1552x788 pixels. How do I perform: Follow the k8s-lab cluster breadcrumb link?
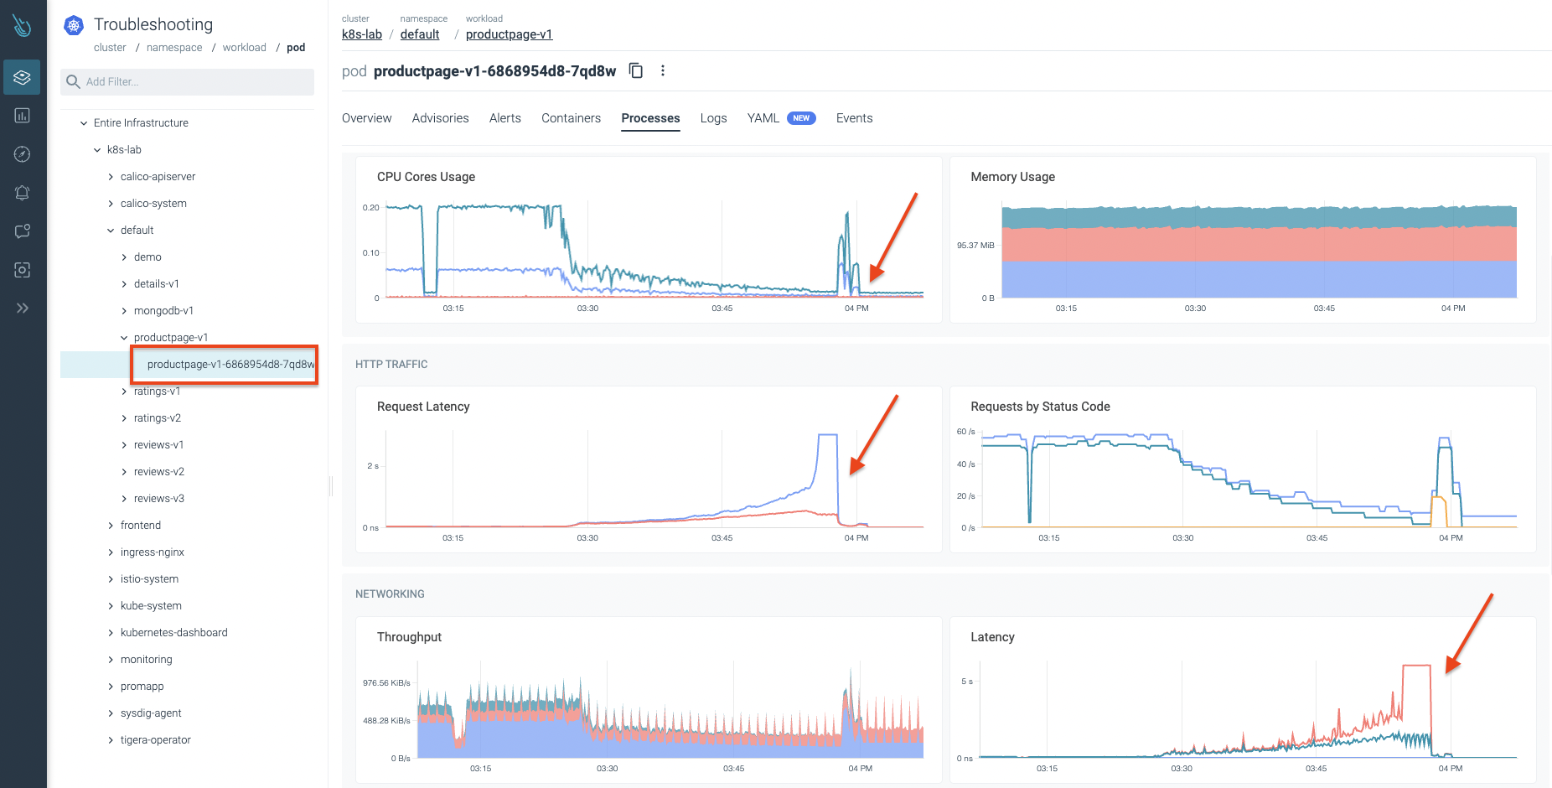coord(362,34)
